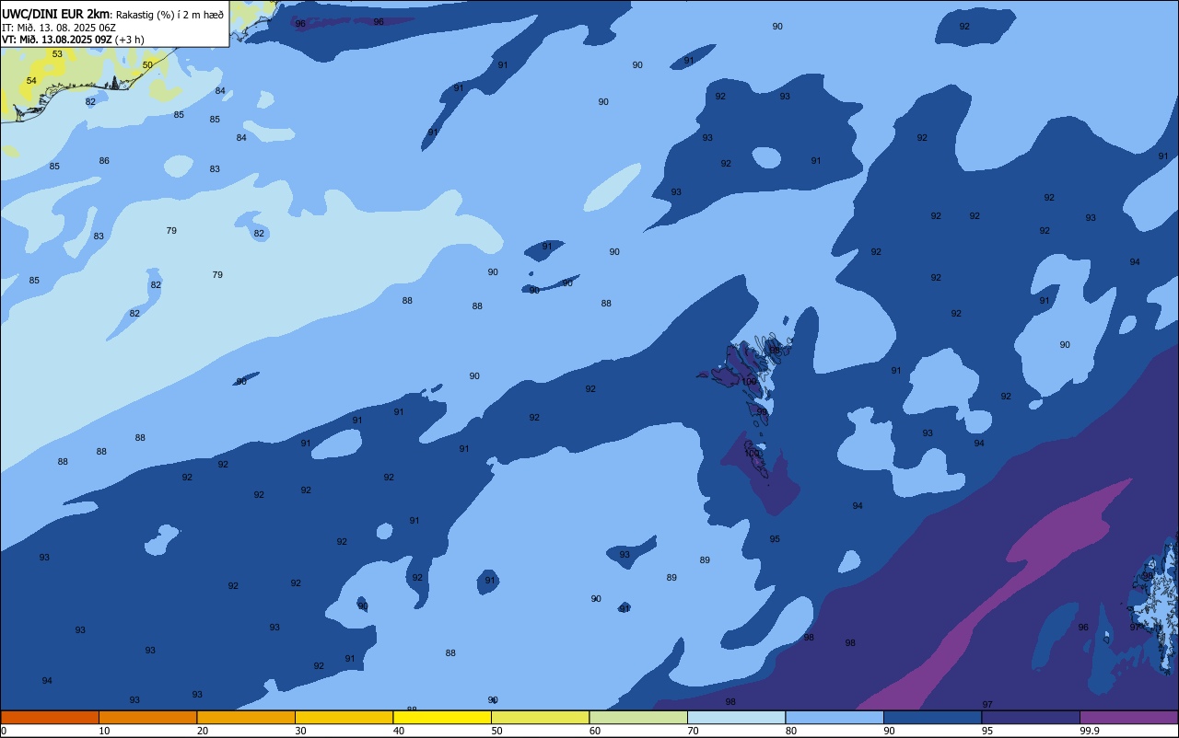Image resolution: width=1179 pixels, height=738 pixels.
Task: Click the '86' humidity value on the map
Action: [x=104, y=161]
